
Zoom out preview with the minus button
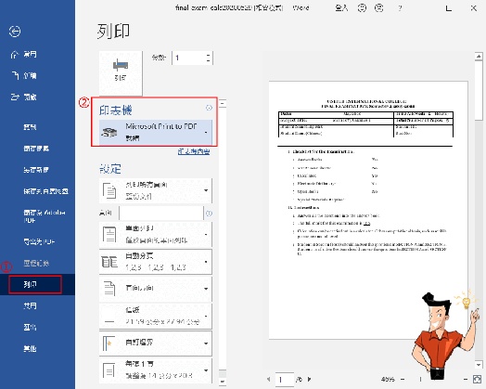point(403,379)
